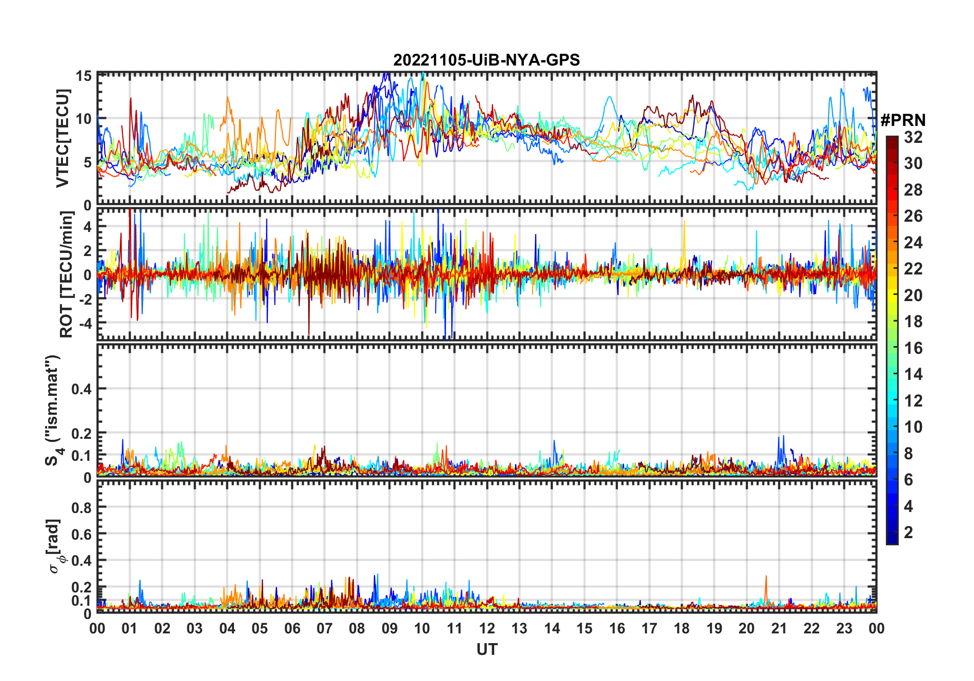Click σφ axis tick label "0.8"
This screenshot has width=974, height=681.
[82, 507]
